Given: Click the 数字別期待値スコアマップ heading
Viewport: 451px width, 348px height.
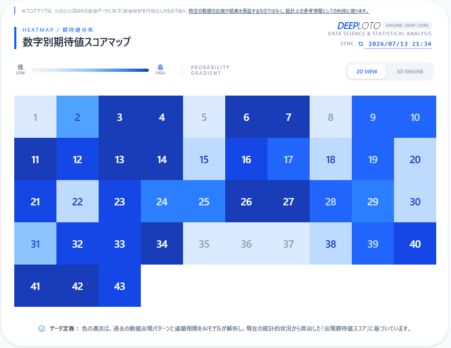Looking at the screenshot, I should pyautogui.click(x=76, y=42).
